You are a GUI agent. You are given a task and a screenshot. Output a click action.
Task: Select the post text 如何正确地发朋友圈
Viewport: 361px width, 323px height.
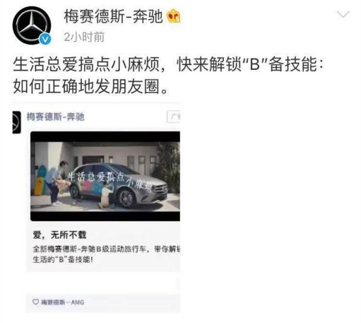tap(90, 87)
